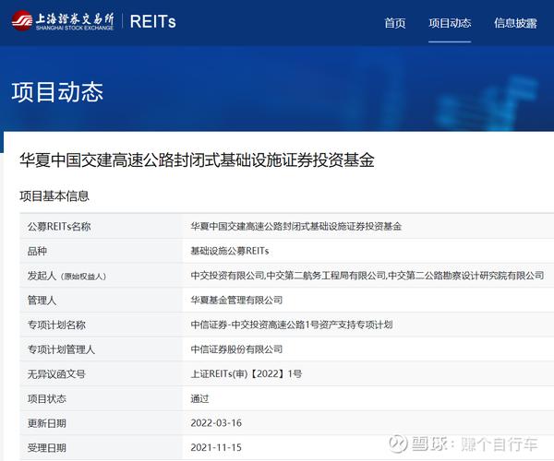Click the 赚个自行车 watermark username
Image resolution: width=554 pixels, height=461 pixels.
(500, 444)
